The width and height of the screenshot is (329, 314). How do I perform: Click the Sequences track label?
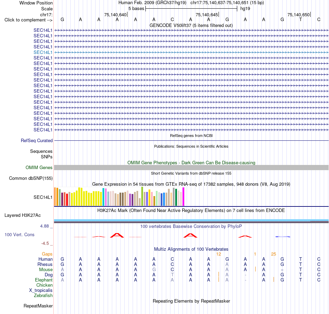[x=41, y=151]
